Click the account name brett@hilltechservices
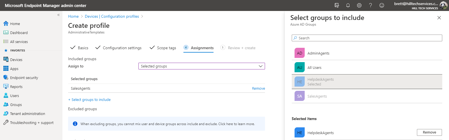The height and width of the screenshot is (140, 449). point(416,4)
